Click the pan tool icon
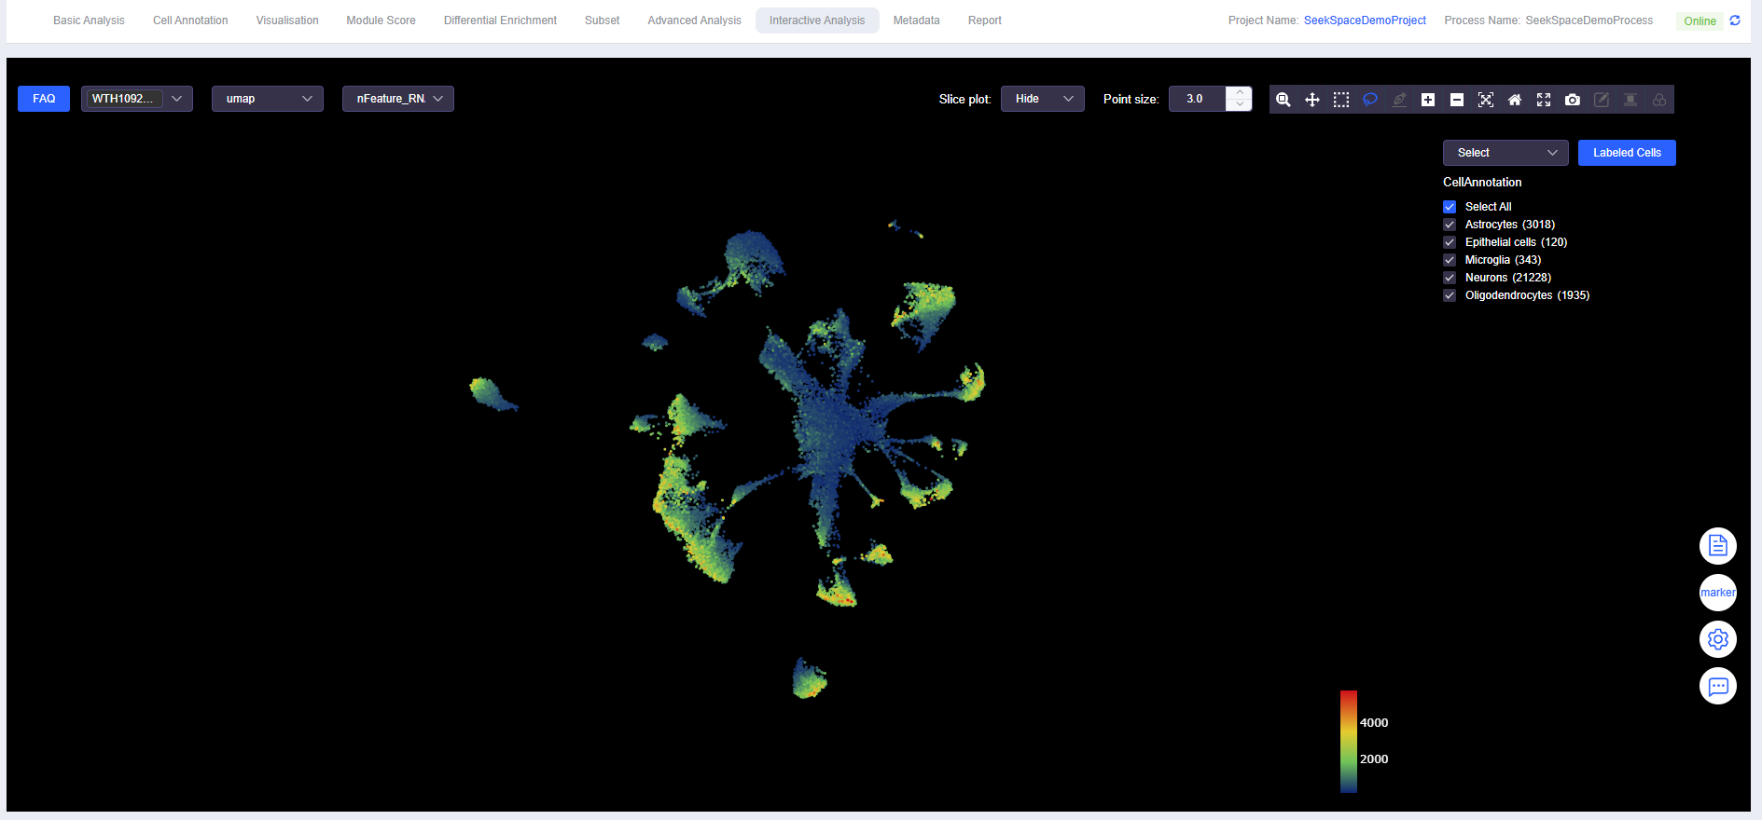The height and width of the screenshot is (820, 1762). 1312,100
